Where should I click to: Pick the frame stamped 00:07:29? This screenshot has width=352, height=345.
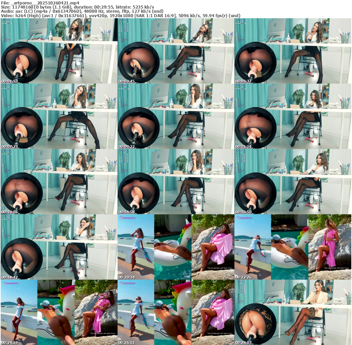[59, 116]
